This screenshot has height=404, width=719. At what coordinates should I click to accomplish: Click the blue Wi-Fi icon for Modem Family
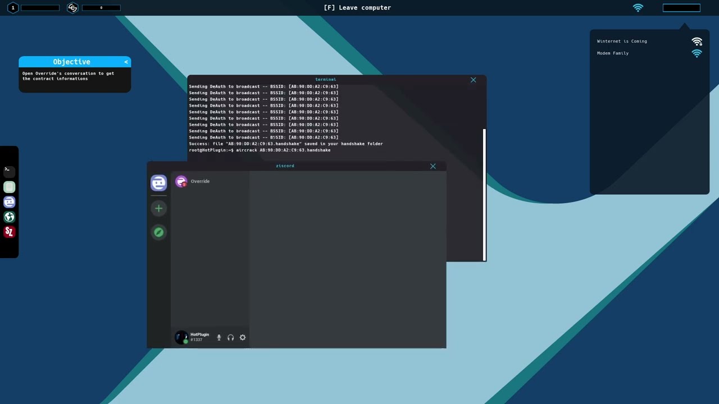pos(697,53)
